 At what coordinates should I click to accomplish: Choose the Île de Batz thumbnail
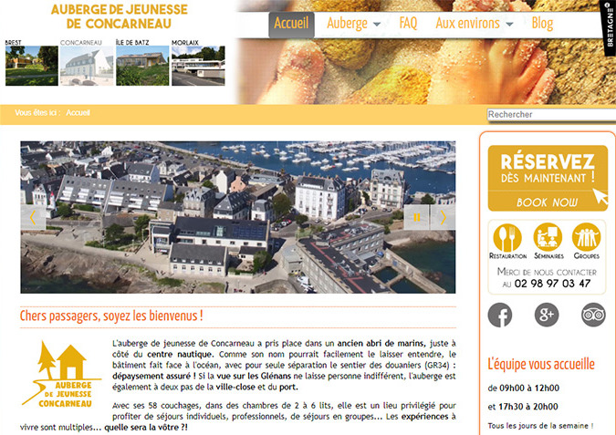coord(142,66)
